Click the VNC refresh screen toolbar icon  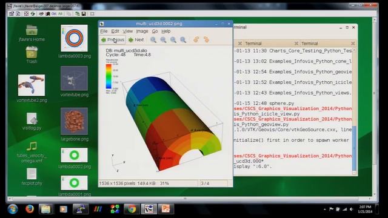(33, 14)
